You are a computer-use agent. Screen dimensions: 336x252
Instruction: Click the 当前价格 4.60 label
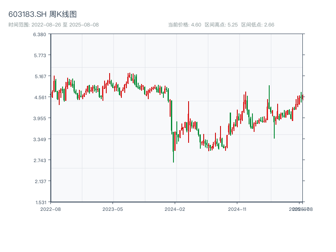[x=184, y=25]
